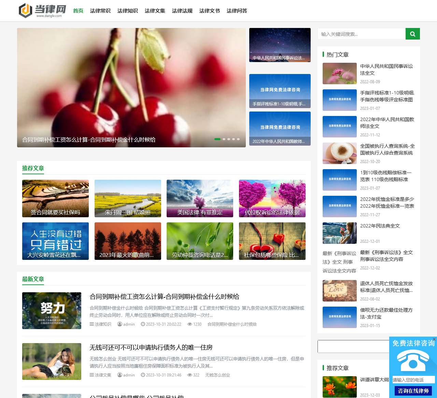
Task: Open hot article 全国被执行人查询系统
Action: pyautogui.click(x=387, y=149)
